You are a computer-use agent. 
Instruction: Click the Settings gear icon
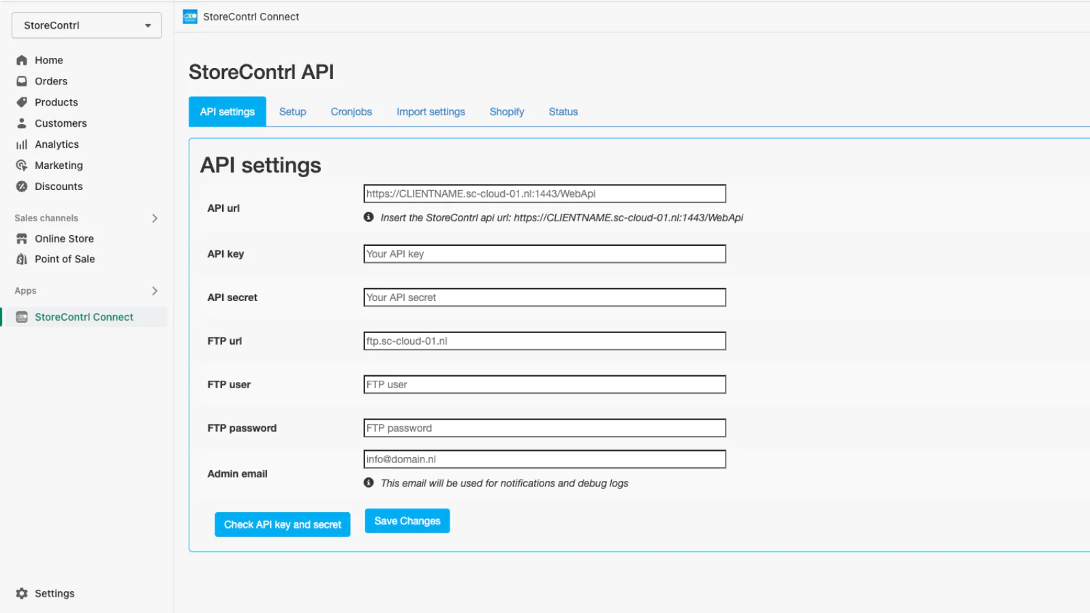click(x=22, y=593)
